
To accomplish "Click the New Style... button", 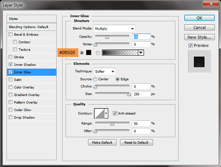I will (199, 37).
